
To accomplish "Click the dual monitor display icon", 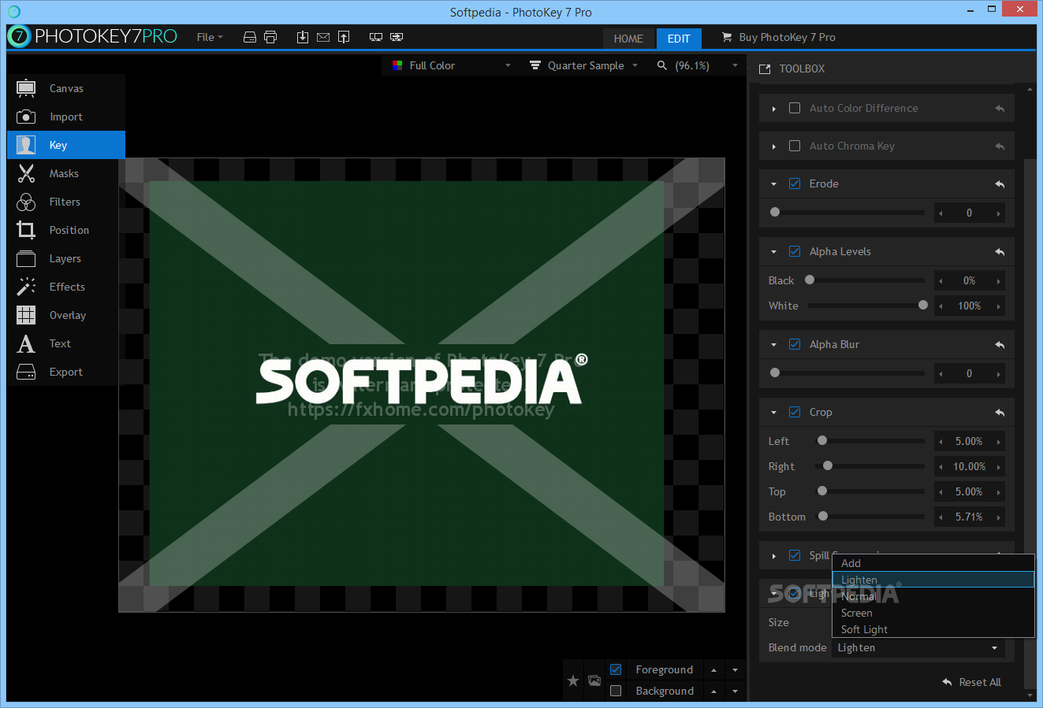I will pos(376,37).
